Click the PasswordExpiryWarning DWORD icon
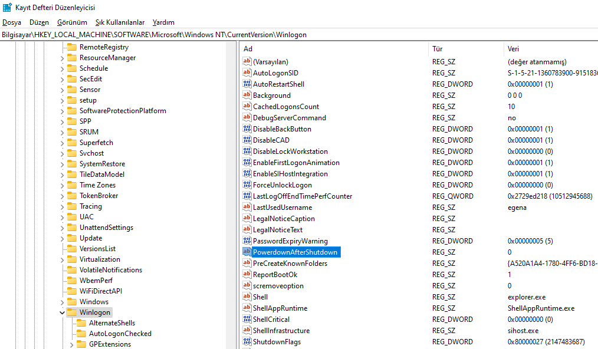 coord(247,241)
